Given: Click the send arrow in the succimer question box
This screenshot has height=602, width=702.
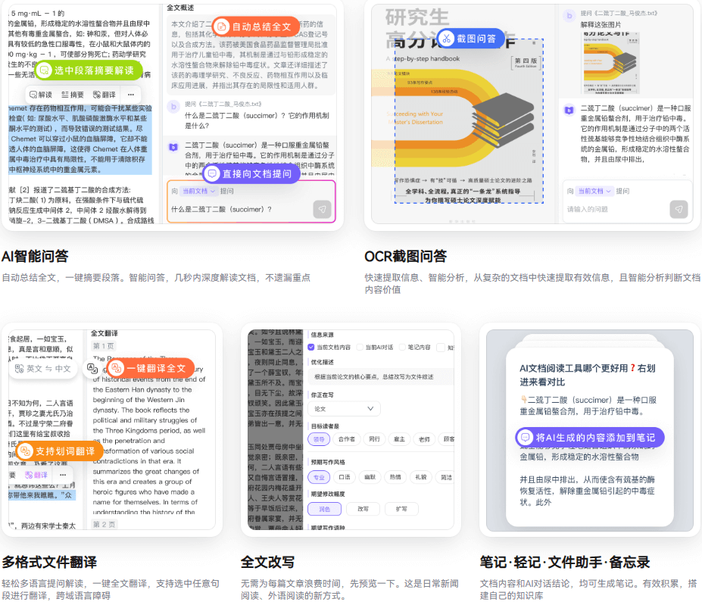Looking at the screenshot, I should (x=322, y=210).
